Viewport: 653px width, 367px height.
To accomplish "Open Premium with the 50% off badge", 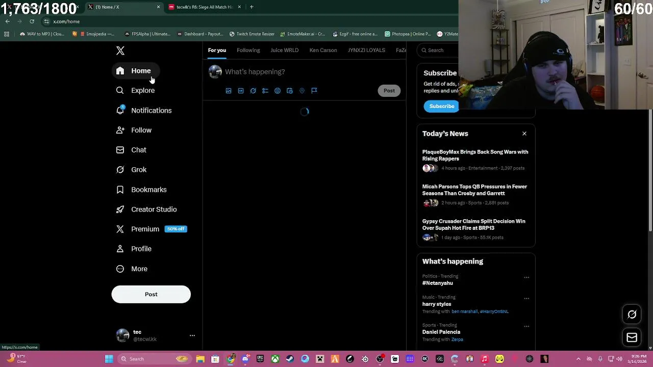I will tap(152, 229).
